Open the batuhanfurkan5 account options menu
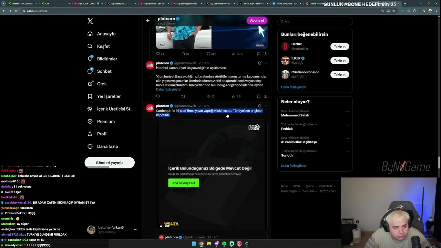The width and height of the screenshot is (441, 248). click(x=135, y=230)
